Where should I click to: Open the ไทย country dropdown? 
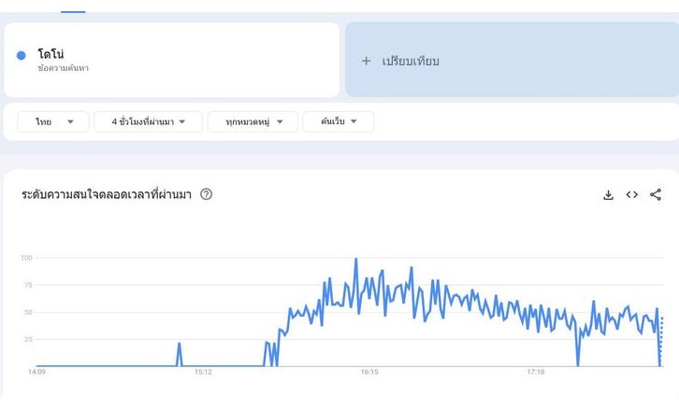tap(53, 121)
